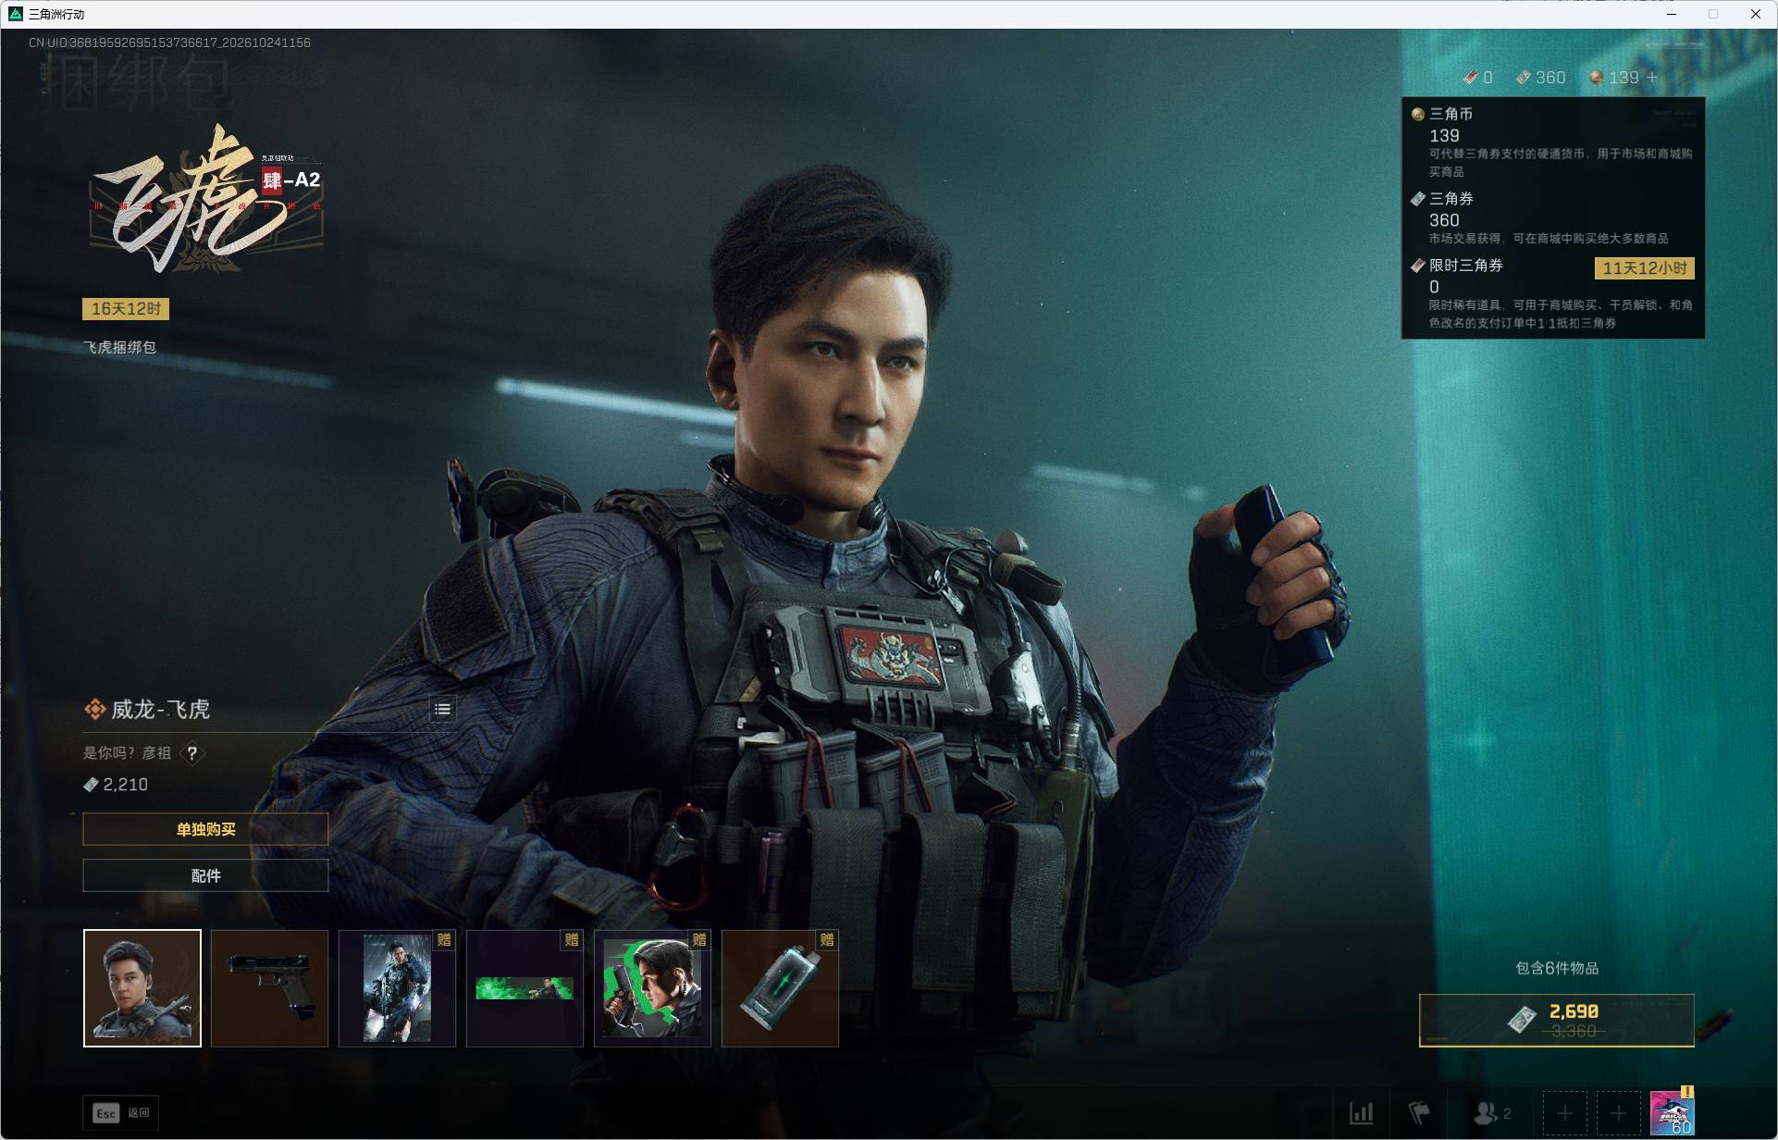1778x1140 pixels.
Task: Click the 三角券 360 currency counter
Action: [x=1541, y=78]
